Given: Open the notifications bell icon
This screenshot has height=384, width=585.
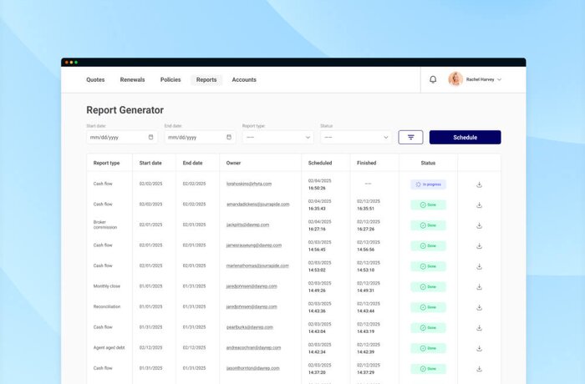Looking at the screenshot, I should tap(433, 79).
